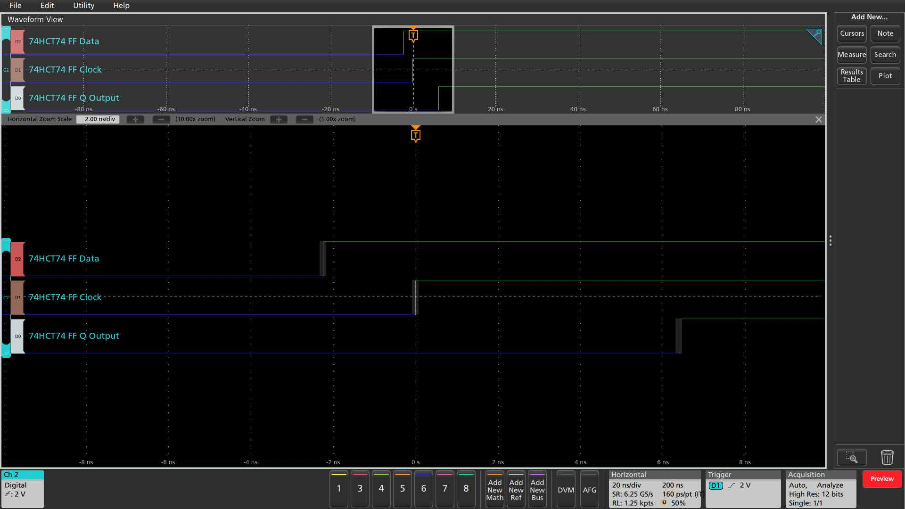Click the Add New Bus channel button
This screenshot has width=905, height=509.
coord(537,490)
